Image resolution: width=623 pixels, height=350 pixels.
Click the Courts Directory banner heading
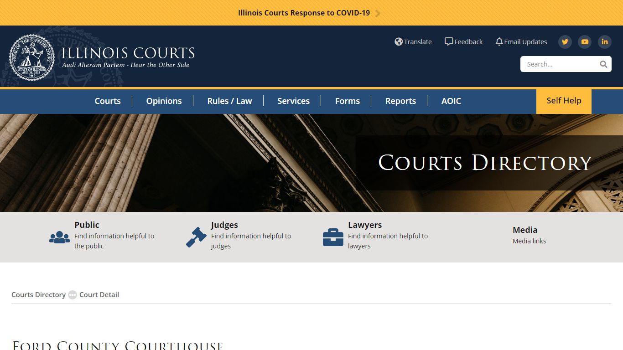[485, 163]
